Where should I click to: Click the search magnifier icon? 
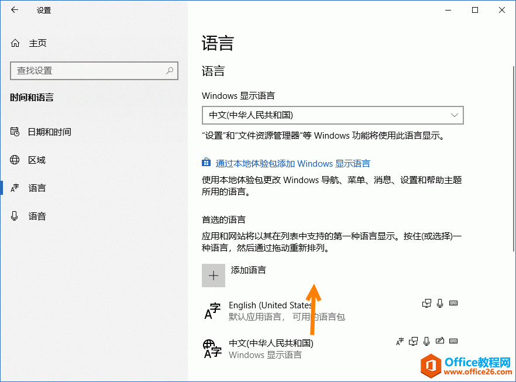(x=170, y=71)
